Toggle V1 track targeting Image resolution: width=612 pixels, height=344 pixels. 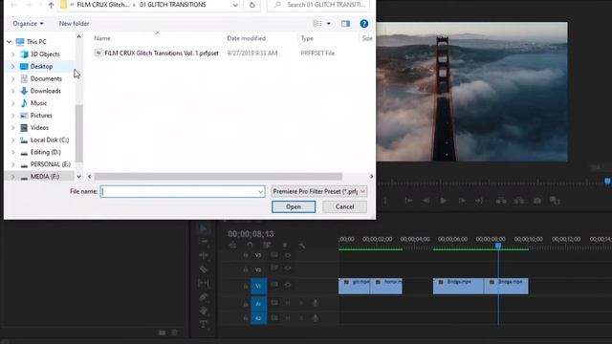tap(258, 286)
